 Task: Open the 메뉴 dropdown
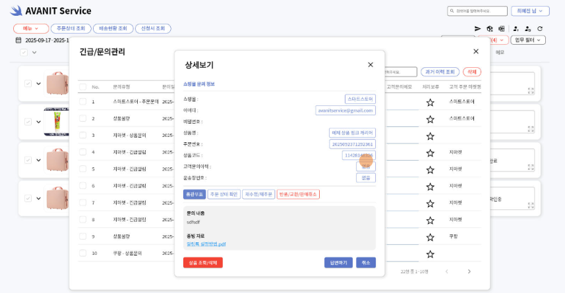coord(31,29)
